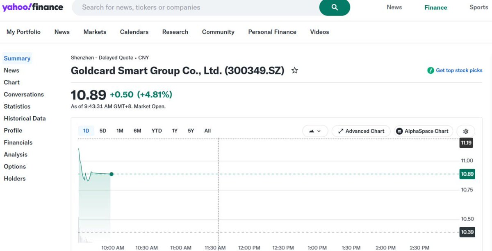Click the 10:00 AM time axis label
Viewport: 492px width, 251px height.
[113, 248]
